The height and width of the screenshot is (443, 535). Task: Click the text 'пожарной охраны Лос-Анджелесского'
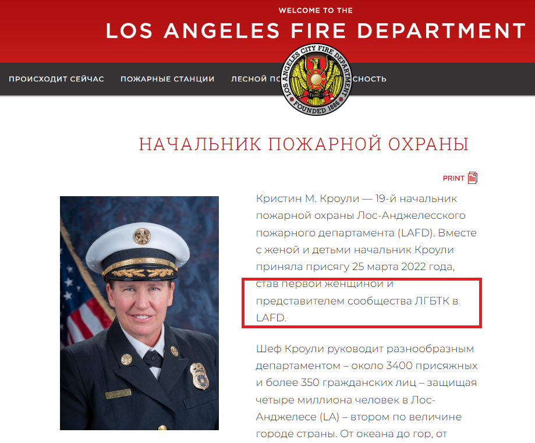coord(361,216)
